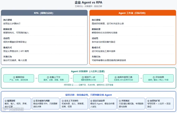Click the '② 区分重复与判断' migration card
The width and height of the screenshot is (177, 113).
46,104
